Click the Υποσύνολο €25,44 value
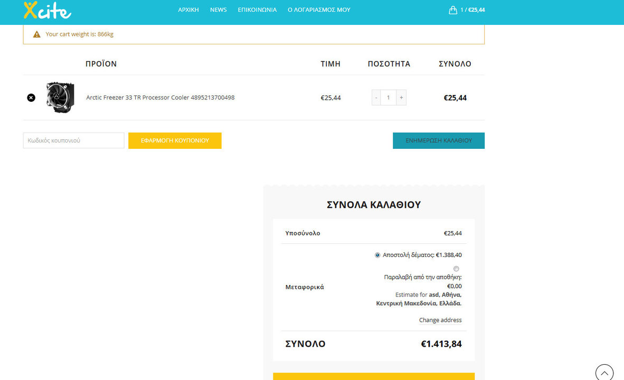Screen dimensions: 624x380 click(453, 233)
